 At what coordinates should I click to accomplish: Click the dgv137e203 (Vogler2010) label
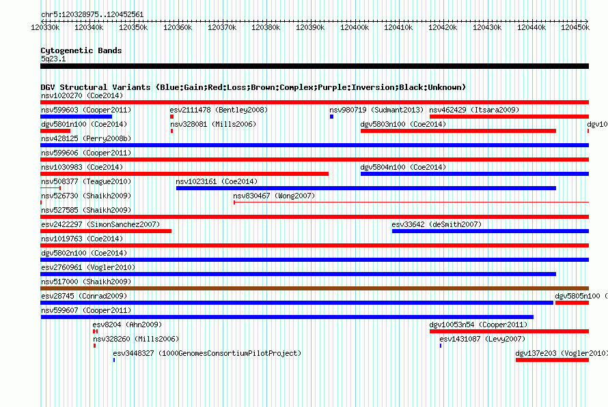(x=561, y=353)
